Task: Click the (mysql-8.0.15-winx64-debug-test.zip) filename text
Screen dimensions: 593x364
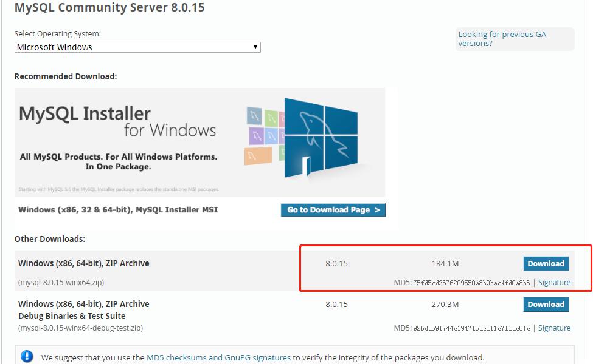Action: click(x=80, y=328)
